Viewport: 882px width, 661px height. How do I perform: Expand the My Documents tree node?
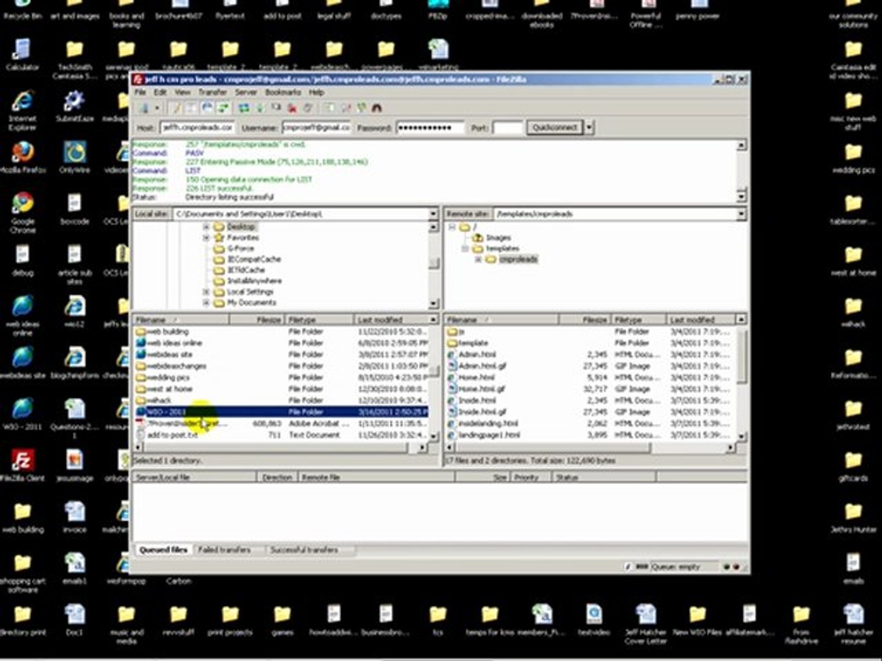[206, 302]
